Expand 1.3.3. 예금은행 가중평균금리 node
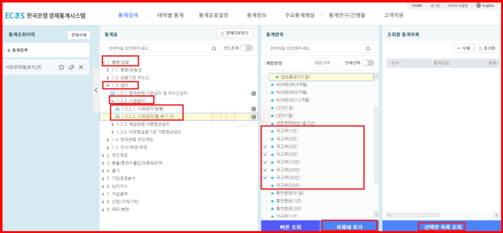 click(113, 124)
